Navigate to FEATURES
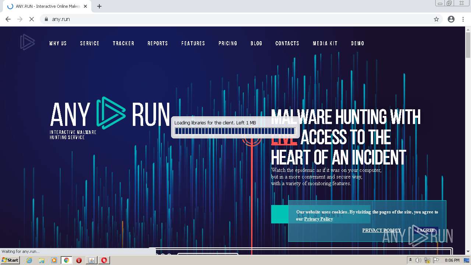Image resolution: width=471 pixels, height=265 pixels. pyautogui.click(x=193, y=43)
